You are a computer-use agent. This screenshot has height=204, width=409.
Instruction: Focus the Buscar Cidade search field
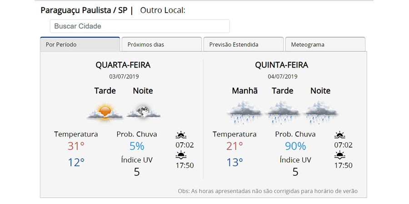[140, 26]
